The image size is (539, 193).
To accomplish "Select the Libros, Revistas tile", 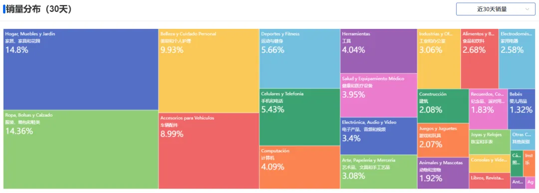I will [490, 181].
